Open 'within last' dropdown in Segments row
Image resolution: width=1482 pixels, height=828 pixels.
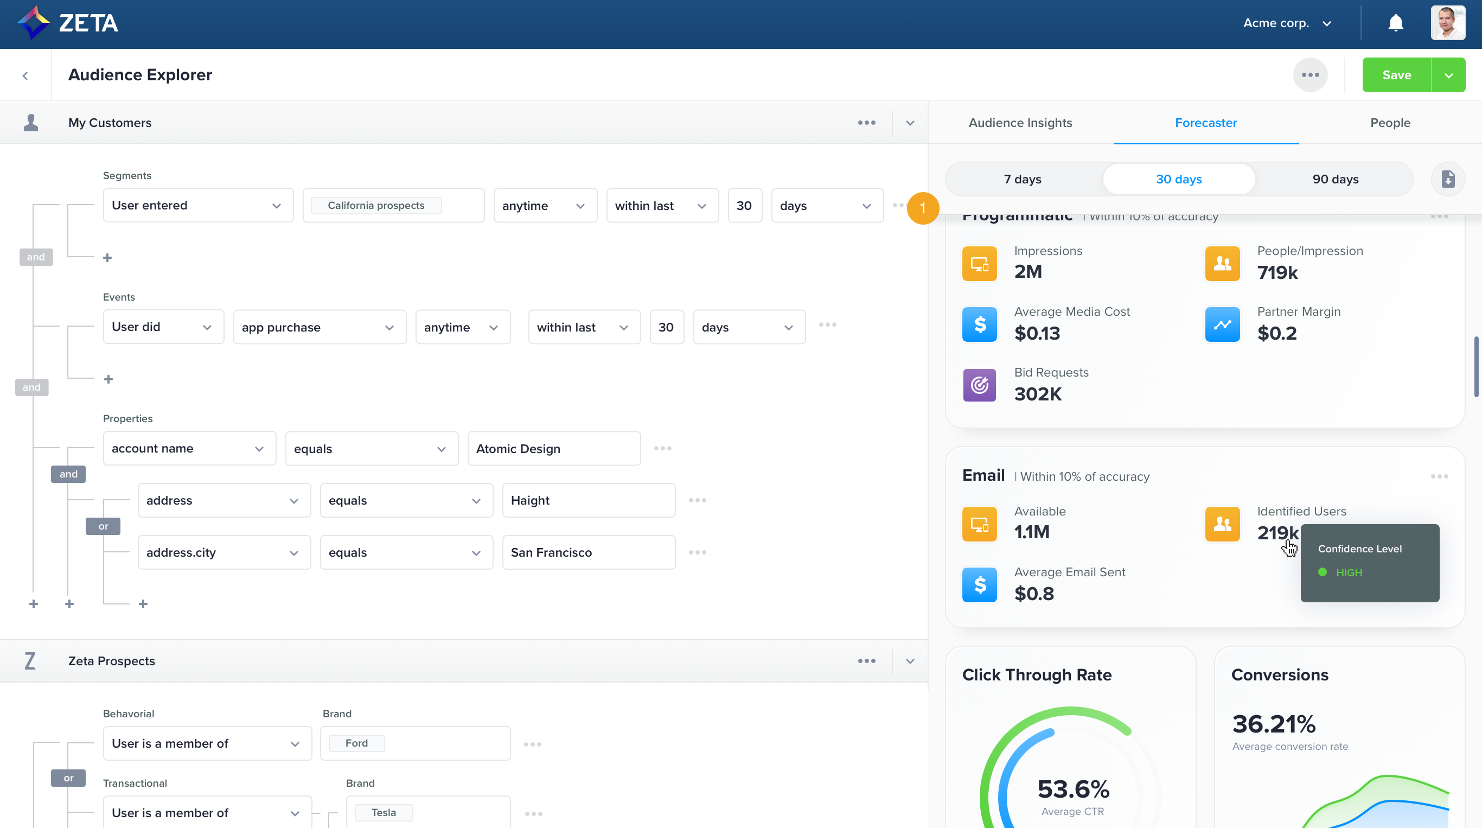662,206
